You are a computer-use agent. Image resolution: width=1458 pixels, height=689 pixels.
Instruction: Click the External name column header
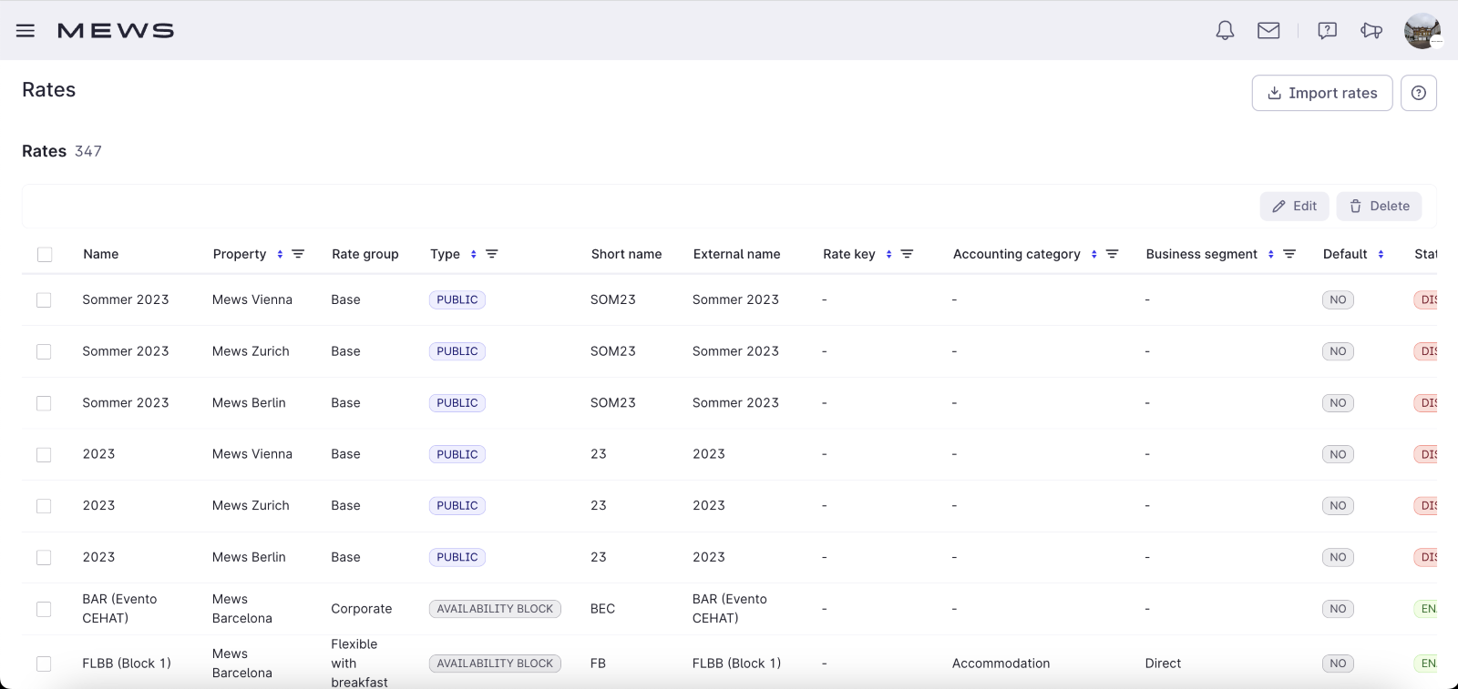737,255
